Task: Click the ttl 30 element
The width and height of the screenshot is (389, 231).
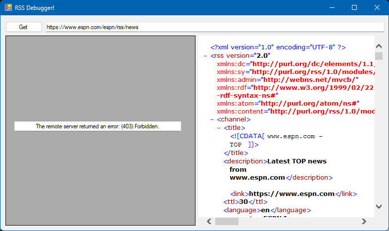Action: click(x=245, y=202)
